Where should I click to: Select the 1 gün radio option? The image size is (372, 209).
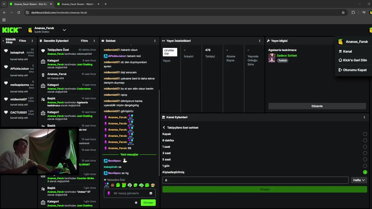pyautogui.click(x=365, y=166)
